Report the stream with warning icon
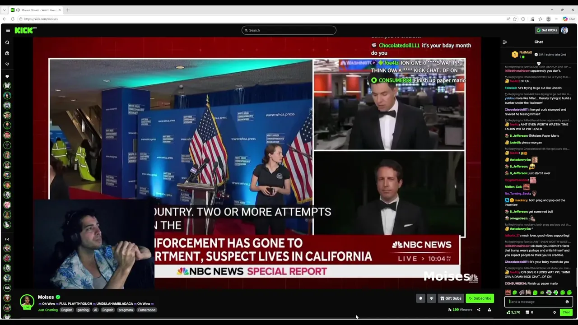Image resolution: width=578 pixels, height=325 pixels. [489, 310]
